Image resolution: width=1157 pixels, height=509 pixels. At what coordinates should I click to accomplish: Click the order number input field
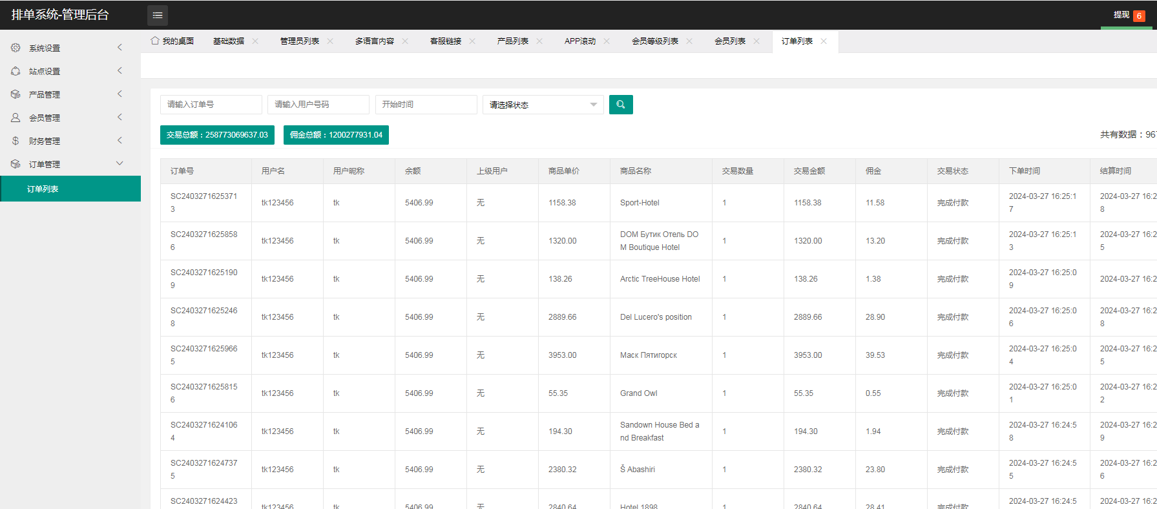[211, 105]
